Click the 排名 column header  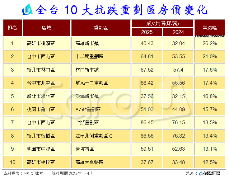tap(12, 28)
